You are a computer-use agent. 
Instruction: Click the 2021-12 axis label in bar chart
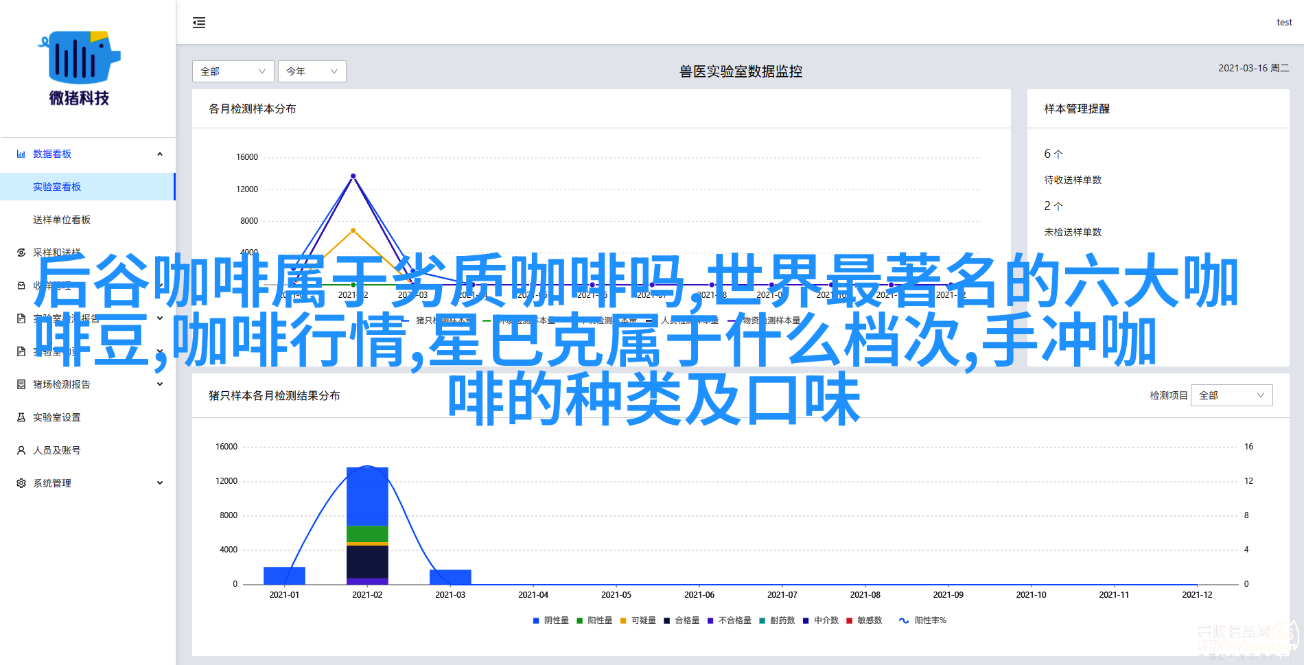(x=1197, y=595)
